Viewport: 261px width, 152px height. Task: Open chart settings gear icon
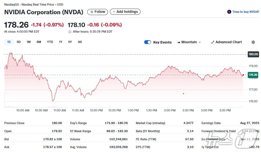253,42
